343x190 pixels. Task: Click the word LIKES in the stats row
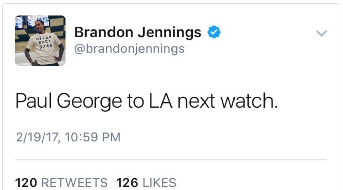click(159, 183)
